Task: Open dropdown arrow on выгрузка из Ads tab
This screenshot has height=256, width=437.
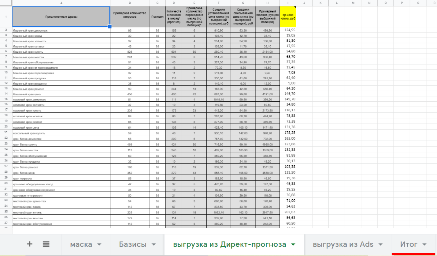Action: 380,245
